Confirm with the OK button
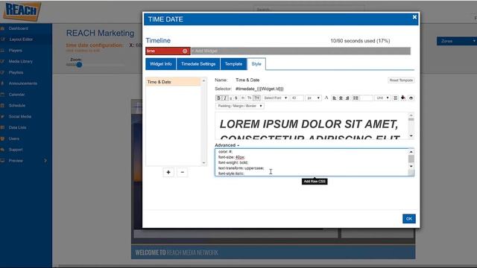The width and height of the screenshot is (477, 268). (409, 219)
